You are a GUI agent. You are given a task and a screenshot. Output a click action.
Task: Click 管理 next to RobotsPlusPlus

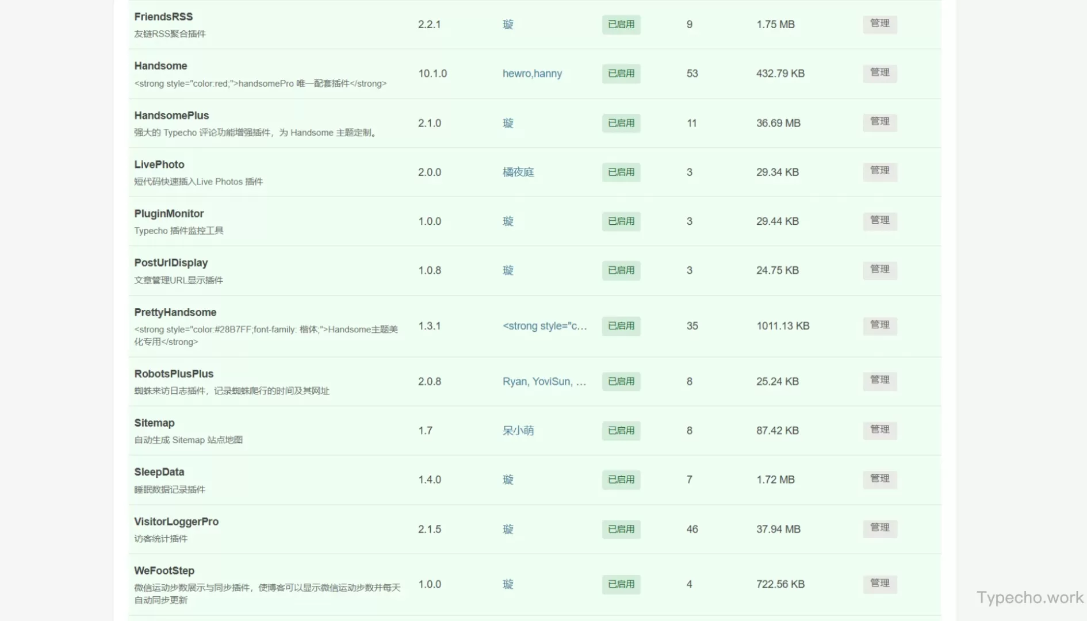click(879, 381)
